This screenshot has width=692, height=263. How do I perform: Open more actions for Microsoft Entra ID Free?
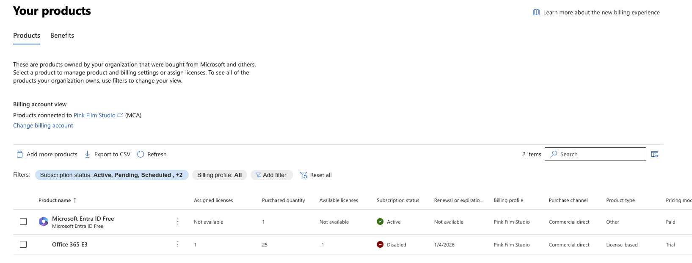click(178, 221)
